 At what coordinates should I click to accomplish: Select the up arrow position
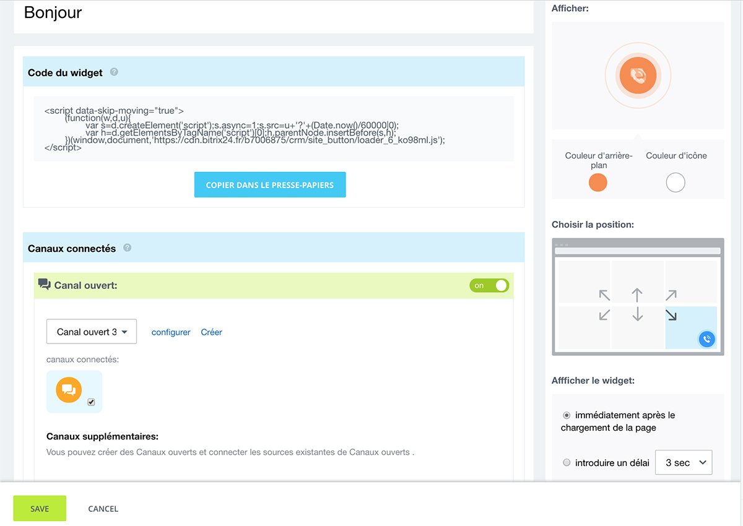click(x=637, y=295)
